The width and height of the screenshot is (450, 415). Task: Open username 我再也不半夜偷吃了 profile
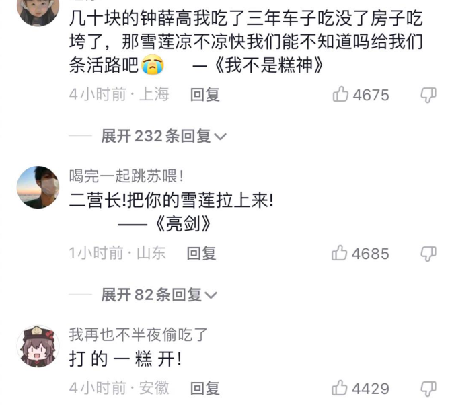pyautogui.click(x=139, y=334)
